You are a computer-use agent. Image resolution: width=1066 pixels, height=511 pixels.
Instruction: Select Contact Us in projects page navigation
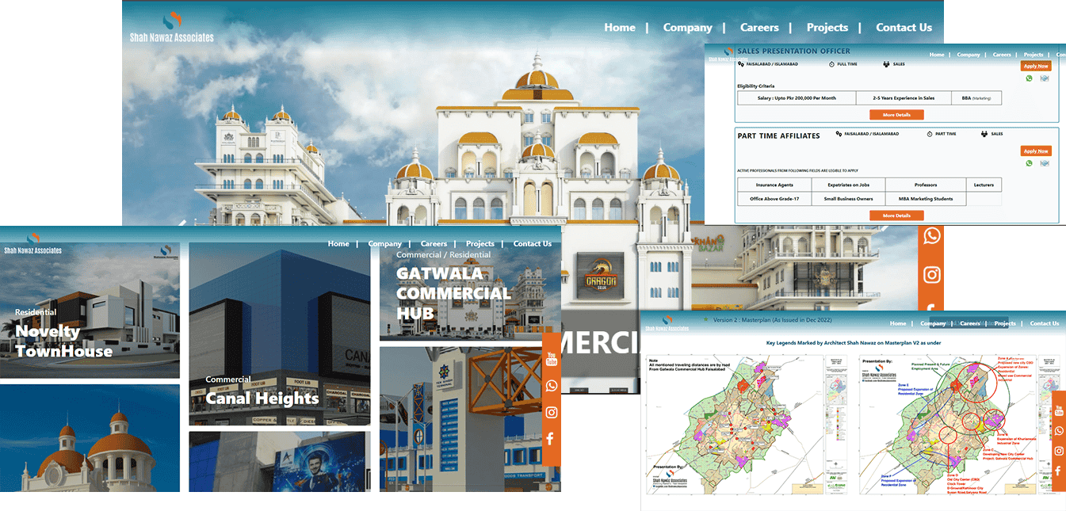pyautogui.click(x=533, y=243)
